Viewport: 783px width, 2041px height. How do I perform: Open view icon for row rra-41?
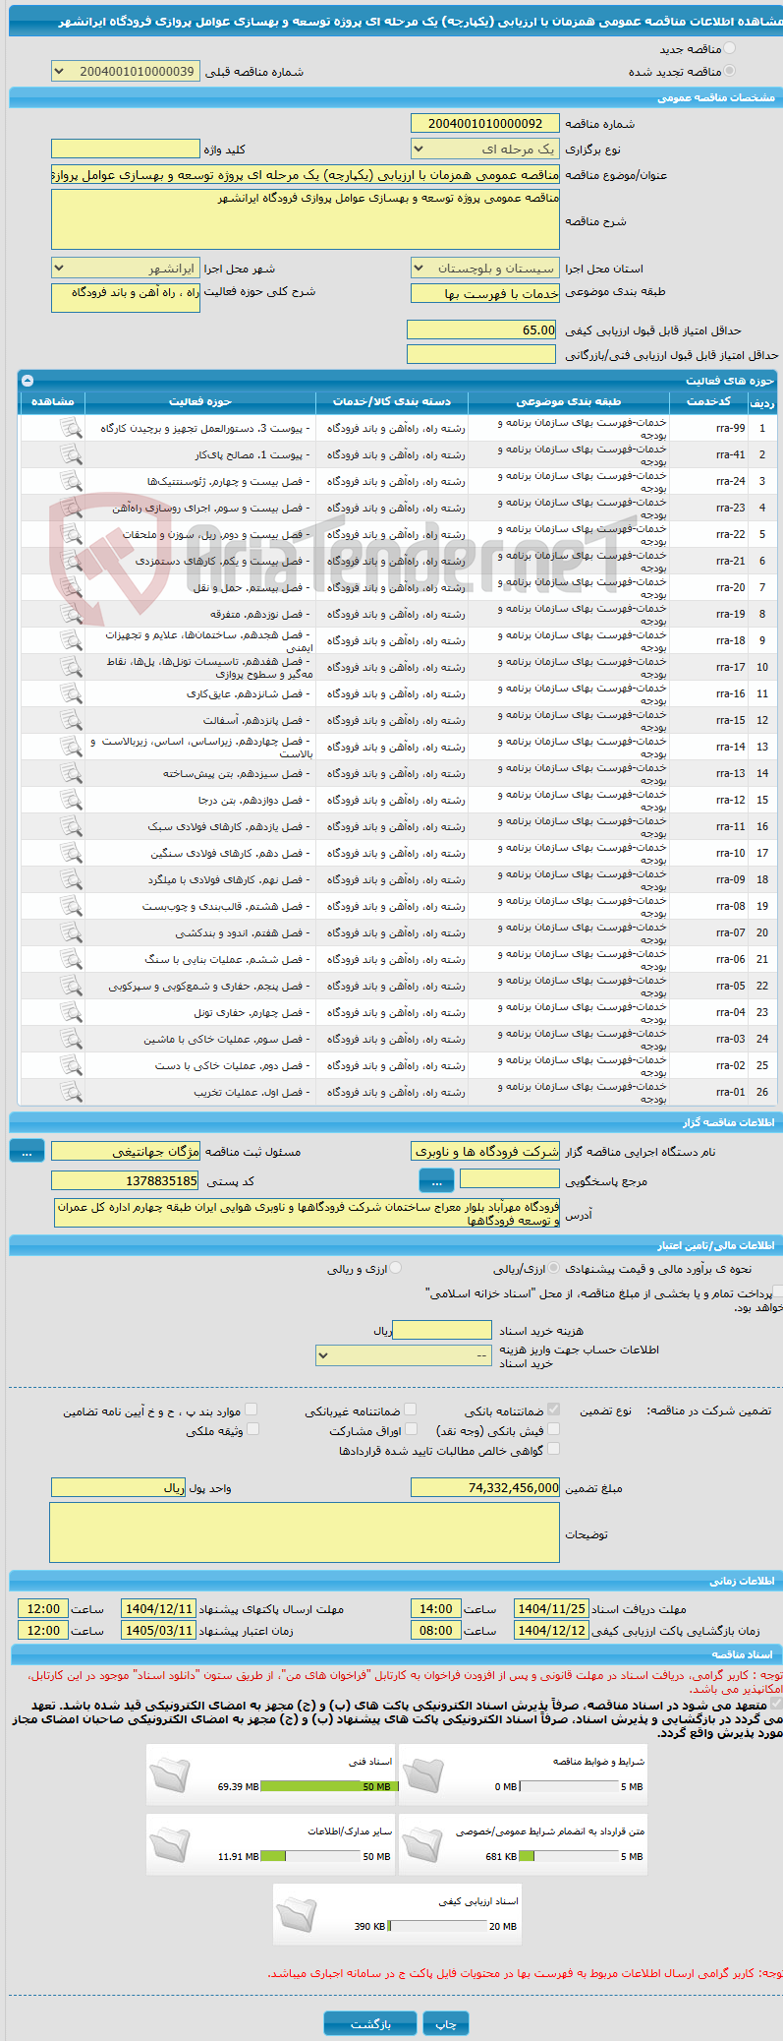click(x=71, y=454)
